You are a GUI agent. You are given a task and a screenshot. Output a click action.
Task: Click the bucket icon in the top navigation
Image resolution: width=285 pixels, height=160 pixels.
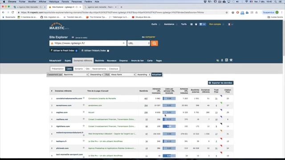pyautogui.click(x=196, y=24)
